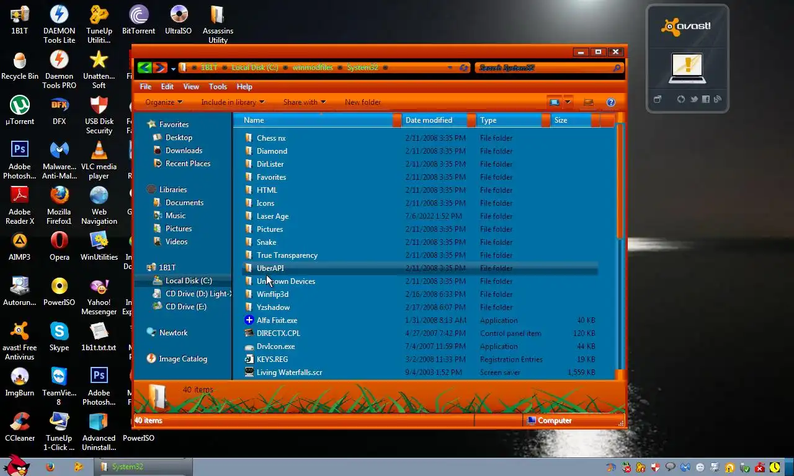Launch Opera browser from desktop
Image resolution: width=794 pixels, height=476 pixels.
click(x=59, y=247)
